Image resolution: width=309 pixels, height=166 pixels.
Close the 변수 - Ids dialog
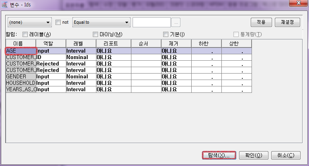click(299, 3)
